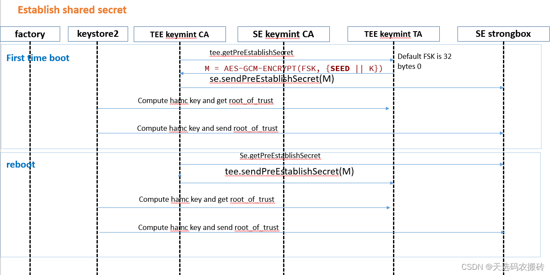
Task: Select first Compute hamc key and send root_of_trust
Action: [x=207, y=128]
